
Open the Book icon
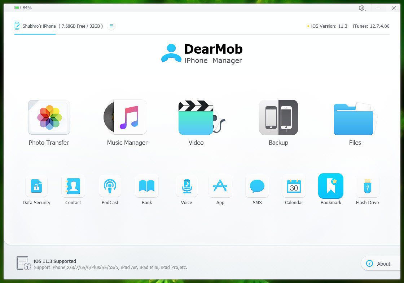coord(147,186)
